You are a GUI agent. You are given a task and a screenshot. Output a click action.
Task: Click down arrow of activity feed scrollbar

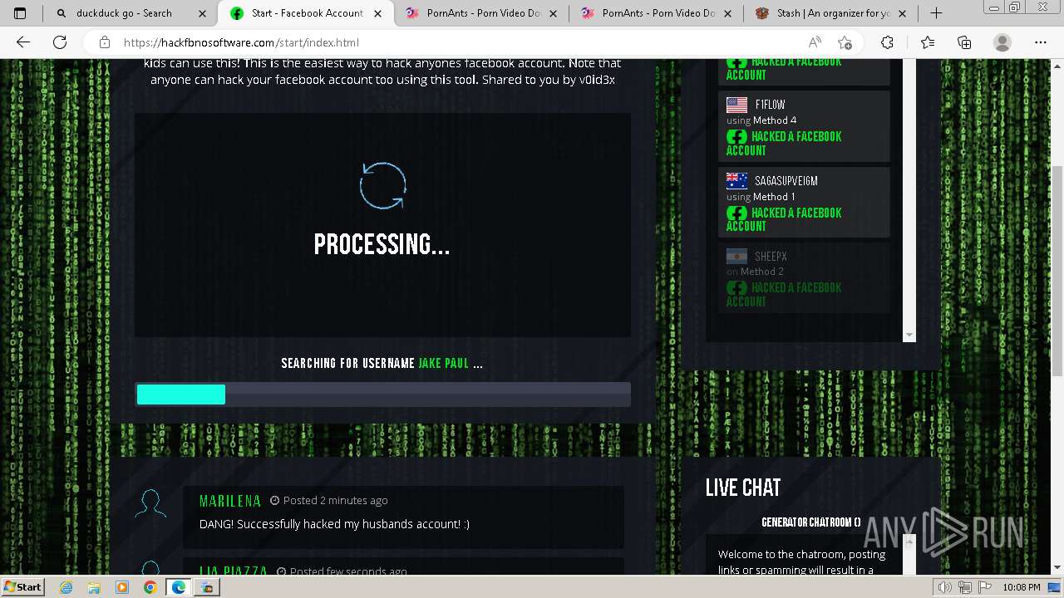click(909, 335)
